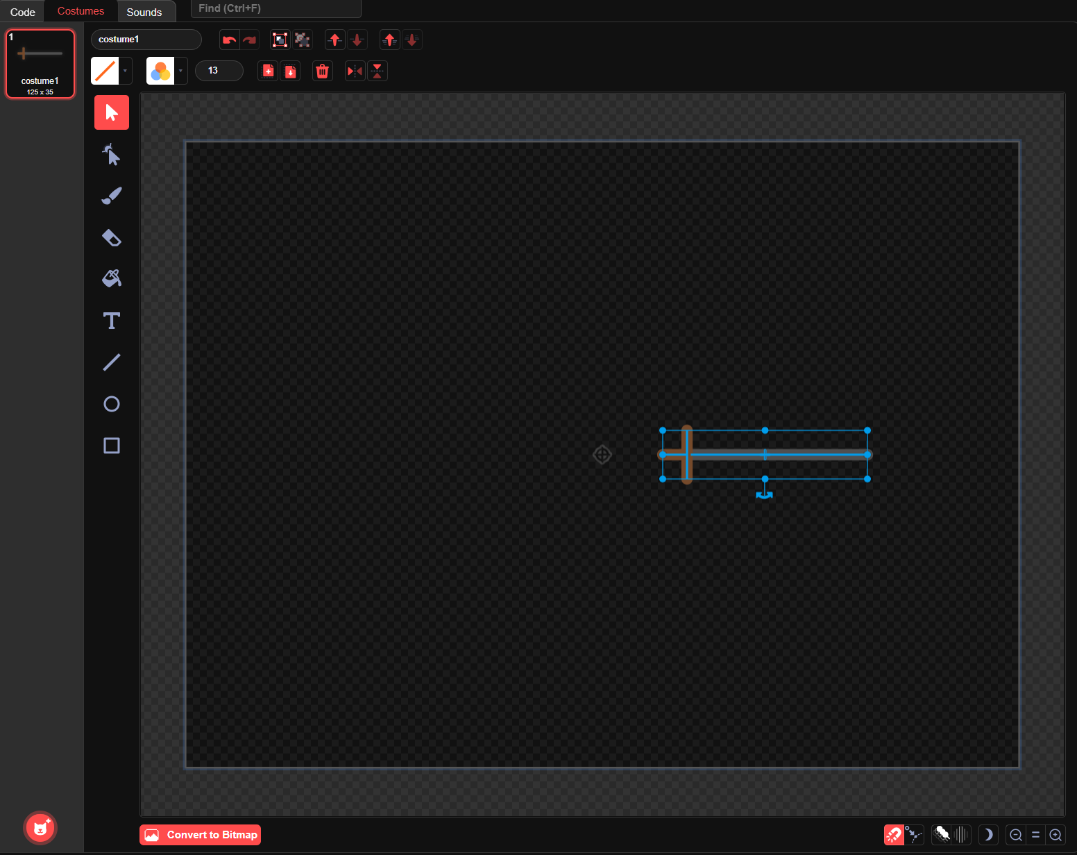The image size is (1077, 855).
Task: Select the Fill tool
Action: click(x=112, y=278)
